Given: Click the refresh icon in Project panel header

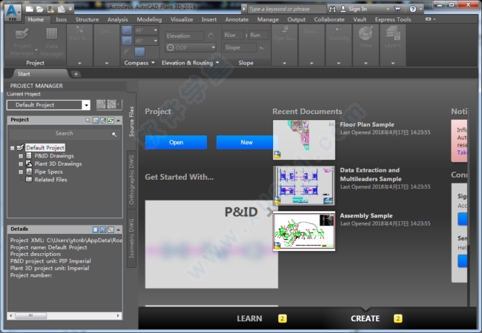Looking at the screenshot, I should pos(110,120).
